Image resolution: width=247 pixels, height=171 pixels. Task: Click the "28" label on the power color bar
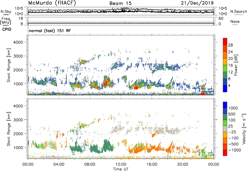coord(230,45)
